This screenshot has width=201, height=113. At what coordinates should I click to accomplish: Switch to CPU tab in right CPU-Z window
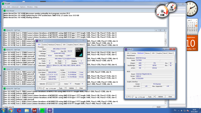[128, 53]
